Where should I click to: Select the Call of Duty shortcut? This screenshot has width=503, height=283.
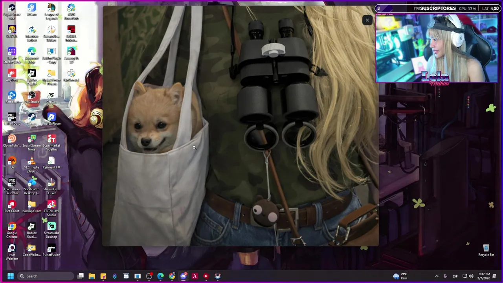coord(12,119)
